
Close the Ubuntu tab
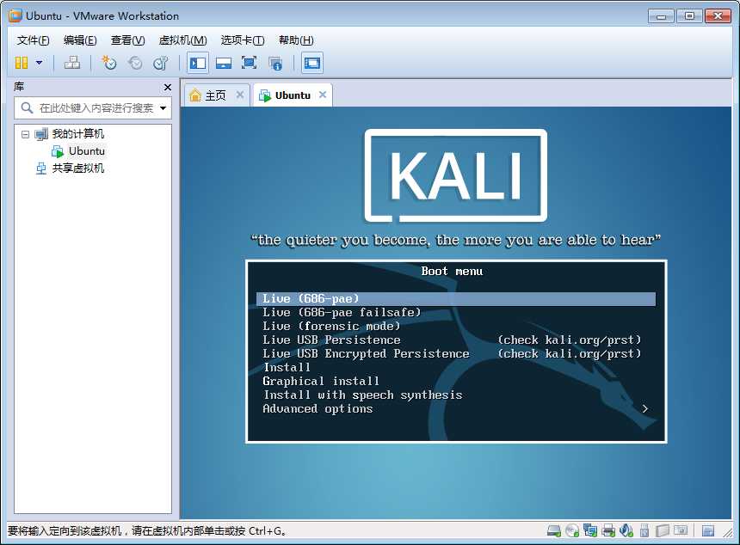(323, 95)
